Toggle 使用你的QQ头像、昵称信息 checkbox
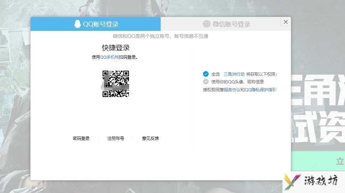 (206, 82)
